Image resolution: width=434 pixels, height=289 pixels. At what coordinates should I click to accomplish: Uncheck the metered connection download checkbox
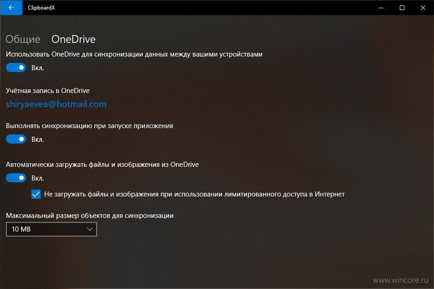coord(36,194)
